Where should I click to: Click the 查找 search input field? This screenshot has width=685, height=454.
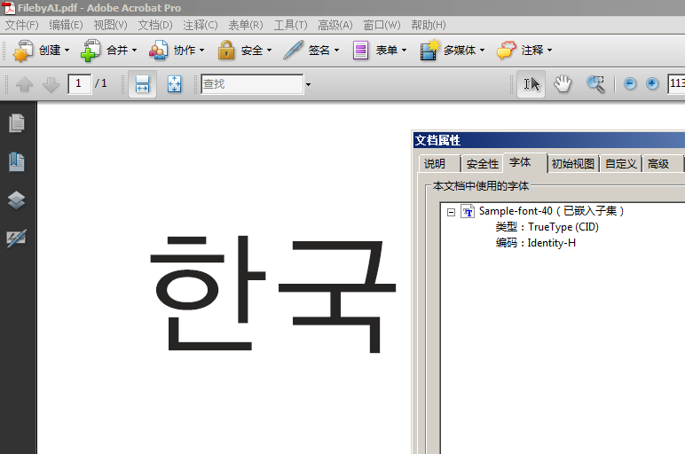(x=252, y=84)
